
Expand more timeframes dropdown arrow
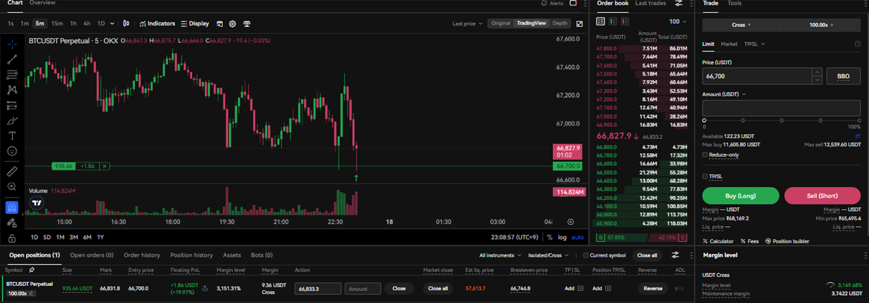[112, 24]
